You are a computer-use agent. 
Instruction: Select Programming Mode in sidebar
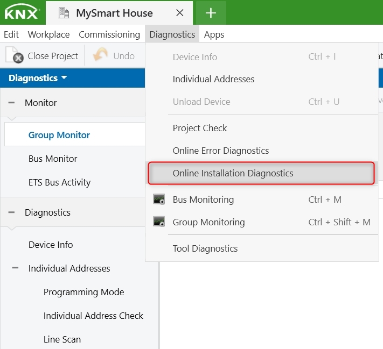[x=84, y=292]
